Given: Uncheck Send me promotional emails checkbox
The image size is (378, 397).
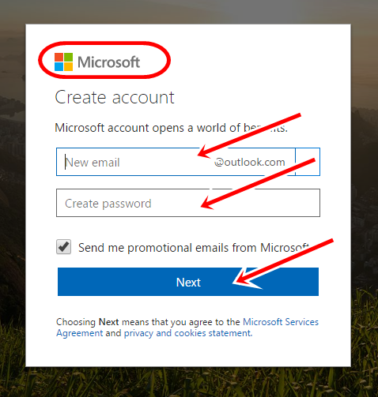Looking at the screenshot, I should [x=63, y=247].
